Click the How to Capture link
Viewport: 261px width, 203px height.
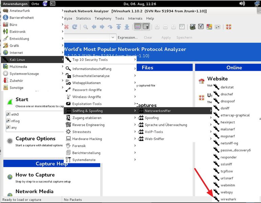pyautogui.click(x=35, y=175)
